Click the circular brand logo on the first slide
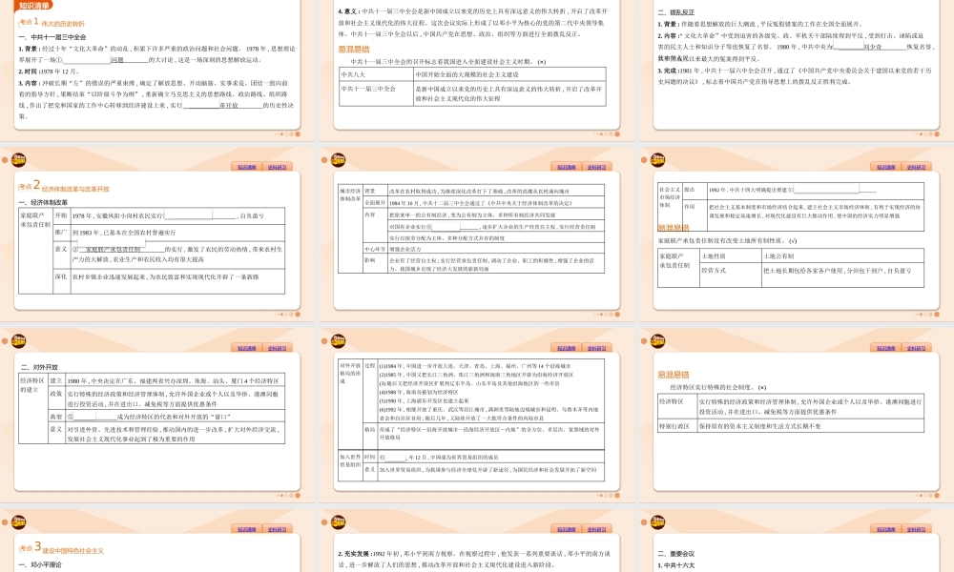This screenshot has height=572, width=954. click(17, 159)
